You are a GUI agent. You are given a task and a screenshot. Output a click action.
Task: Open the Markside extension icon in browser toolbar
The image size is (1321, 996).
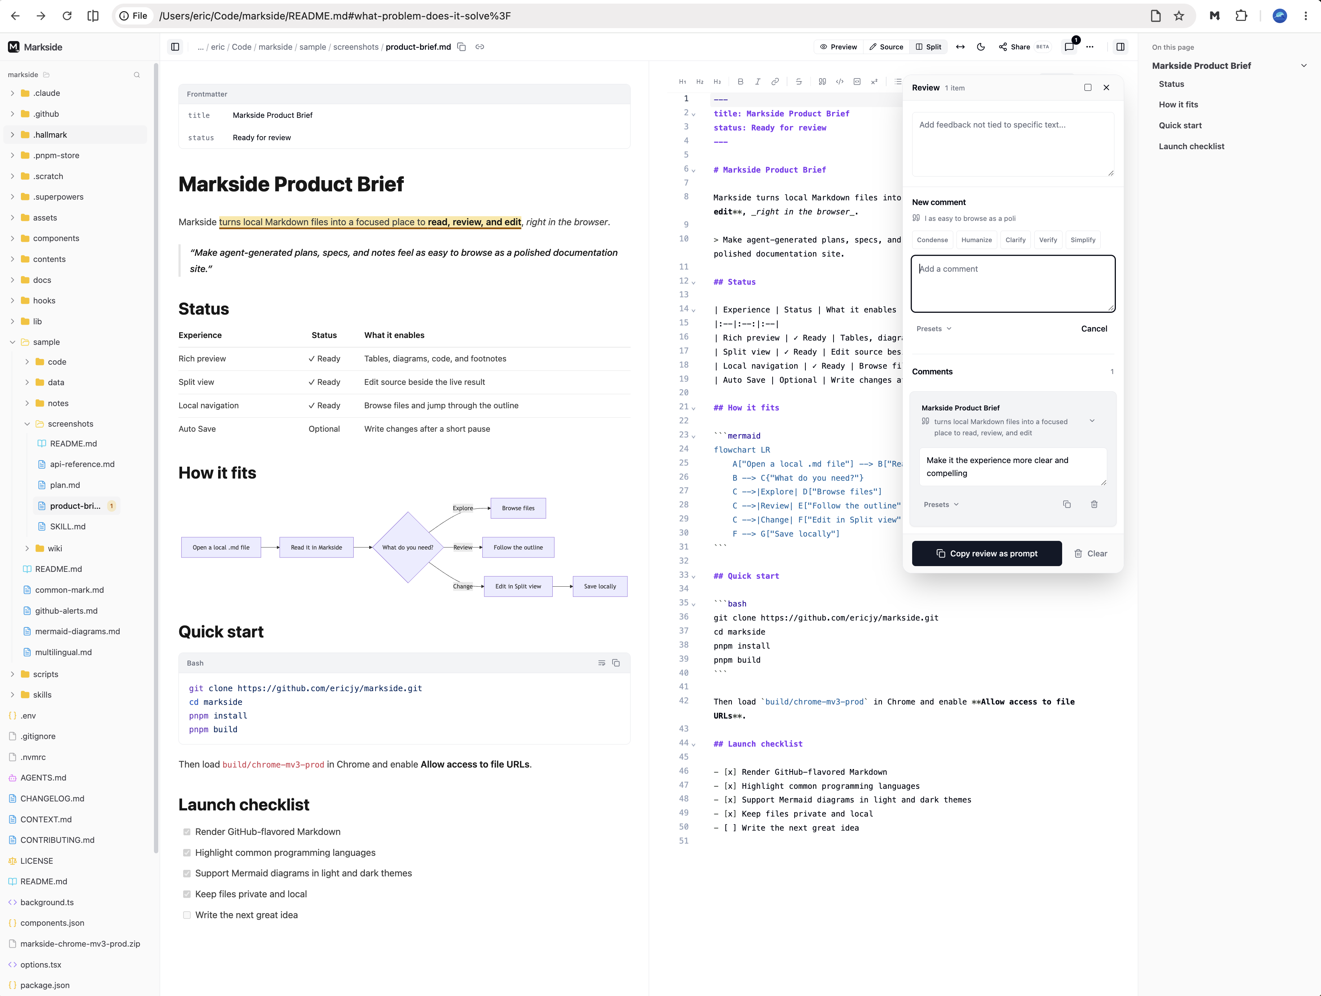(1214, 16)
